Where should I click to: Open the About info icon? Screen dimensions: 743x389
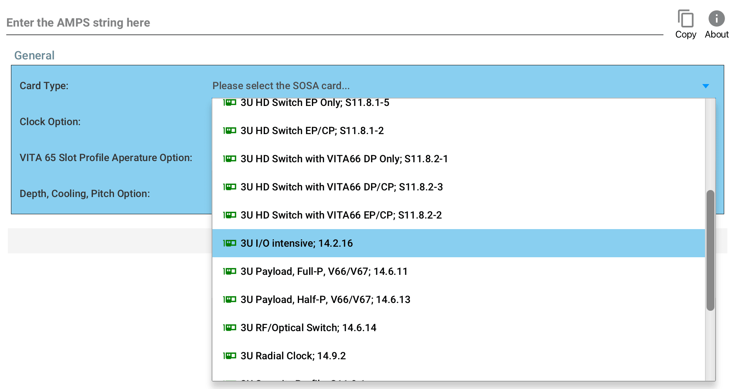click(x=716, y=19)
